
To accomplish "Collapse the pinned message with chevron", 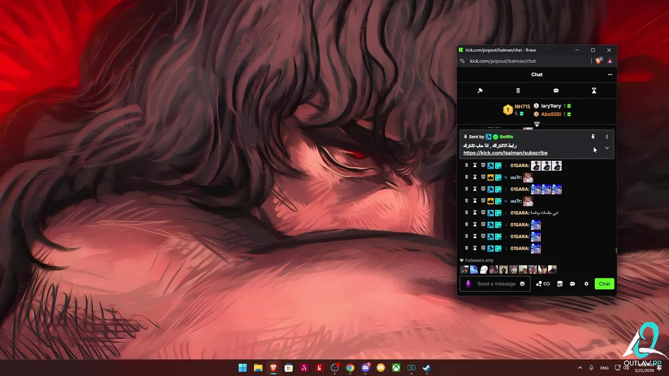I will (607, 148).
